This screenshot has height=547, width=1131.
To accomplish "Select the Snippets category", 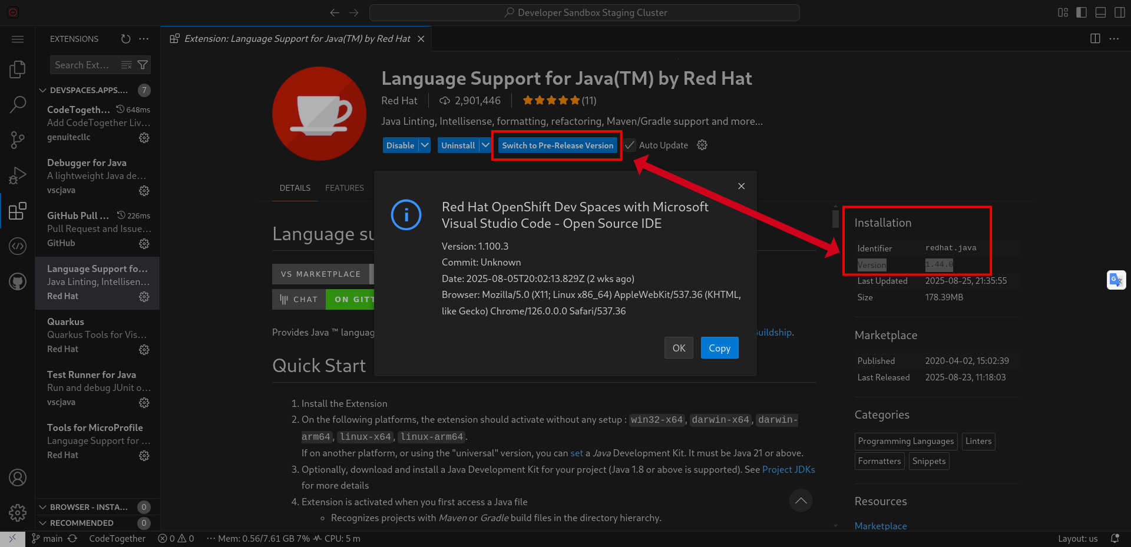I will [929, 461].
